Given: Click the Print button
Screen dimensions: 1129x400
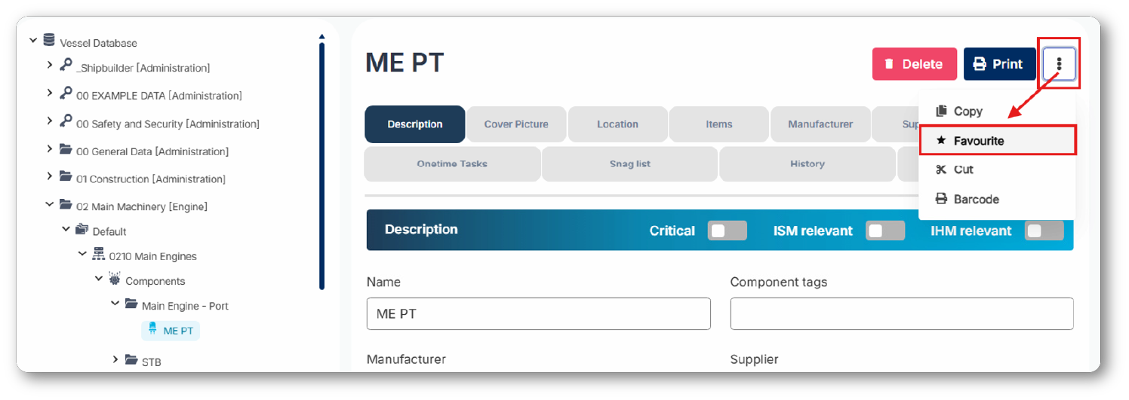Looking at the screenshot, I should (x=999, y=64).
